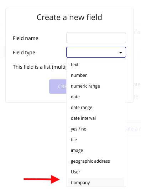Viewport: 141px width, 192px height.
Task: Click the Field name input box
Action: pos(96,38)
